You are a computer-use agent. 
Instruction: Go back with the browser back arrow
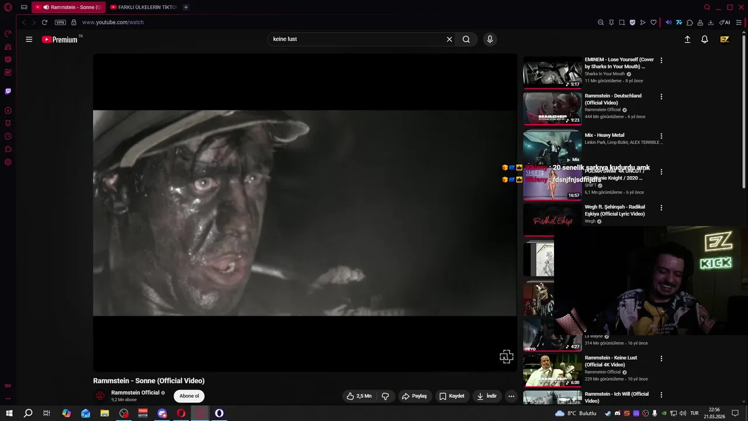24,22
